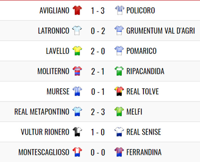Click Moliterno's red and blue jersey icon
This screenshot has height=162, width=200.
77,71
